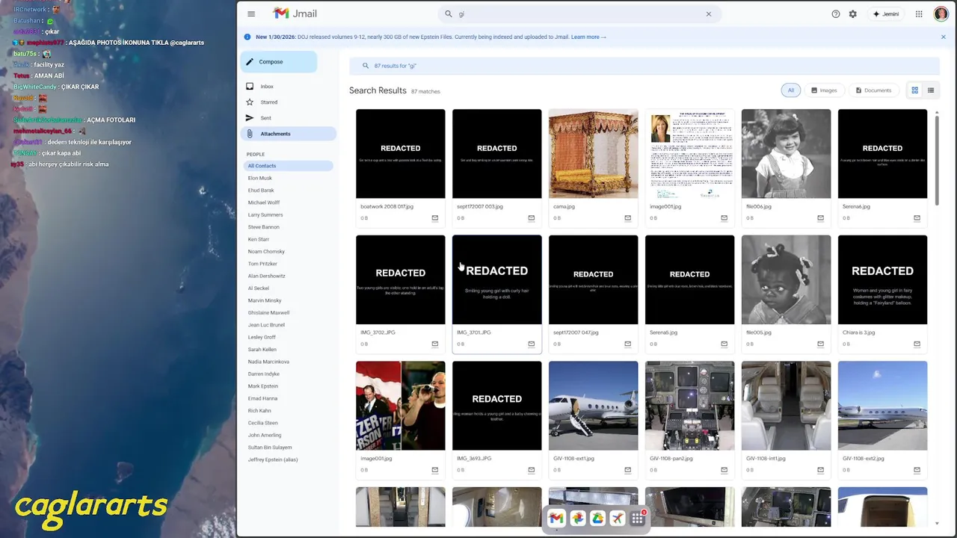Open the hamburger main menu
Image resolution: width=957 pixels, height=538 pixels.
coord(251,14)
